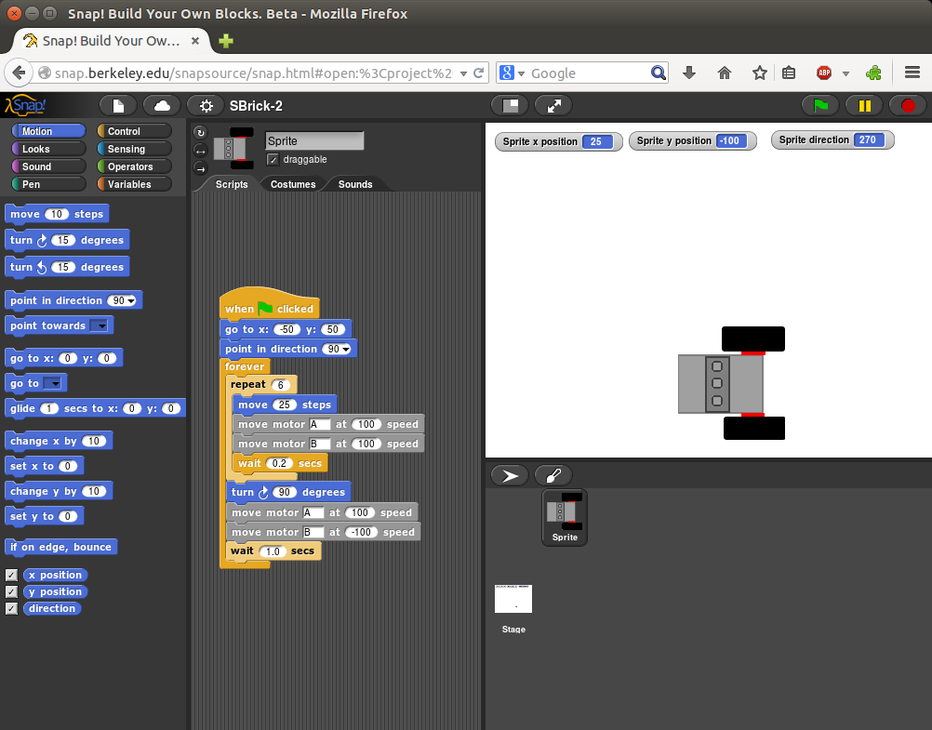Show bookmarks list icon
This screenshot has width=932, height=730.
789,73
